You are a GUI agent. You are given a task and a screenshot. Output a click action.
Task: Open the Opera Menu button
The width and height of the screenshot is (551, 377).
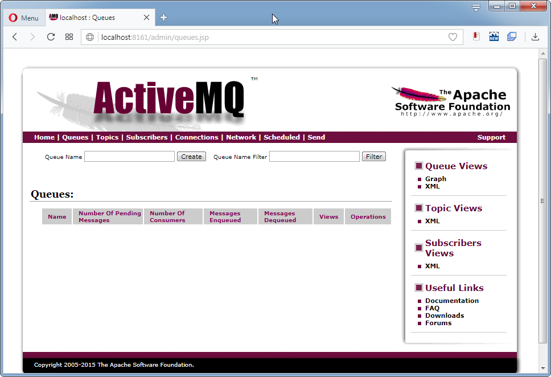click(x=23, y=18)
